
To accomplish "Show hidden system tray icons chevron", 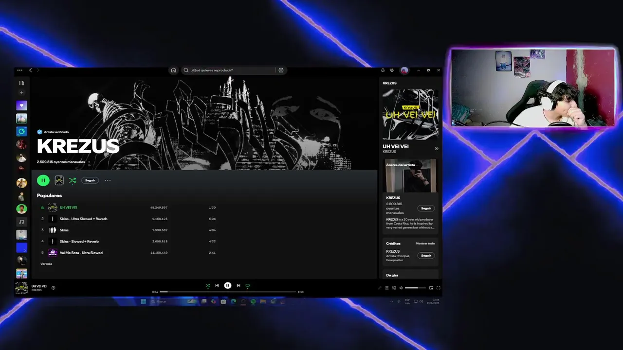I will (392, 301).
